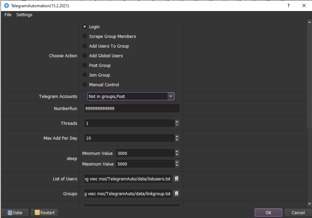Browse file for List of Users
This screenshot has width=312, height=218.
tap(176, 179)
